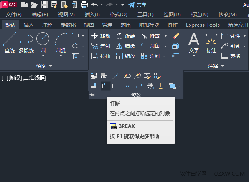Click the Offset icon next to 阵列

[x=175, y=56]
